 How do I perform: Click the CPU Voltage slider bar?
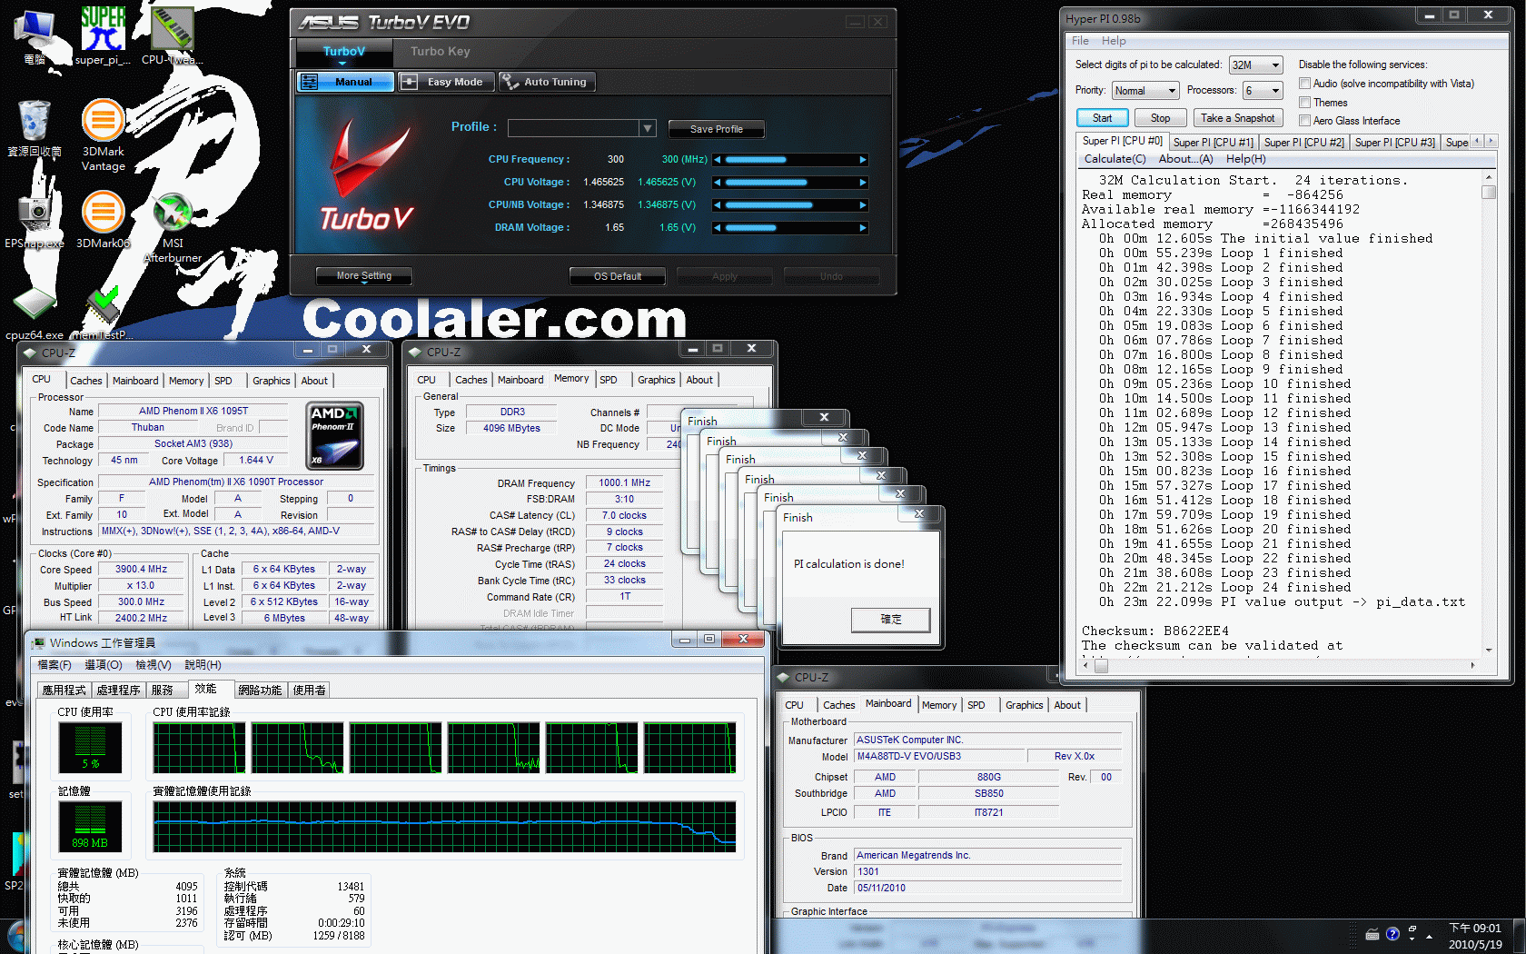point(790,183)
